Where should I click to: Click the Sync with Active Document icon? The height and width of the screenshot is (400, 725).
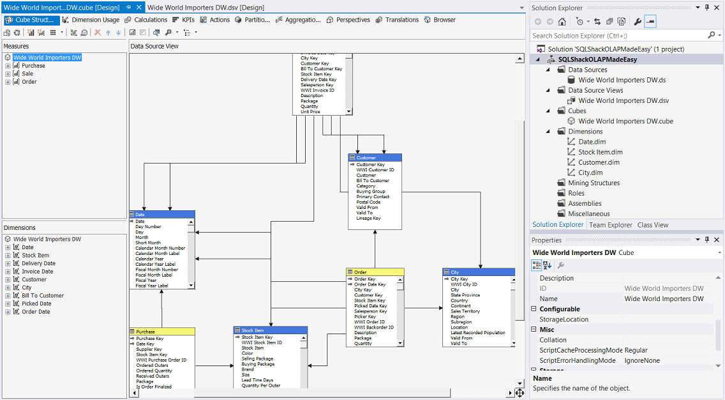point(597,22)
